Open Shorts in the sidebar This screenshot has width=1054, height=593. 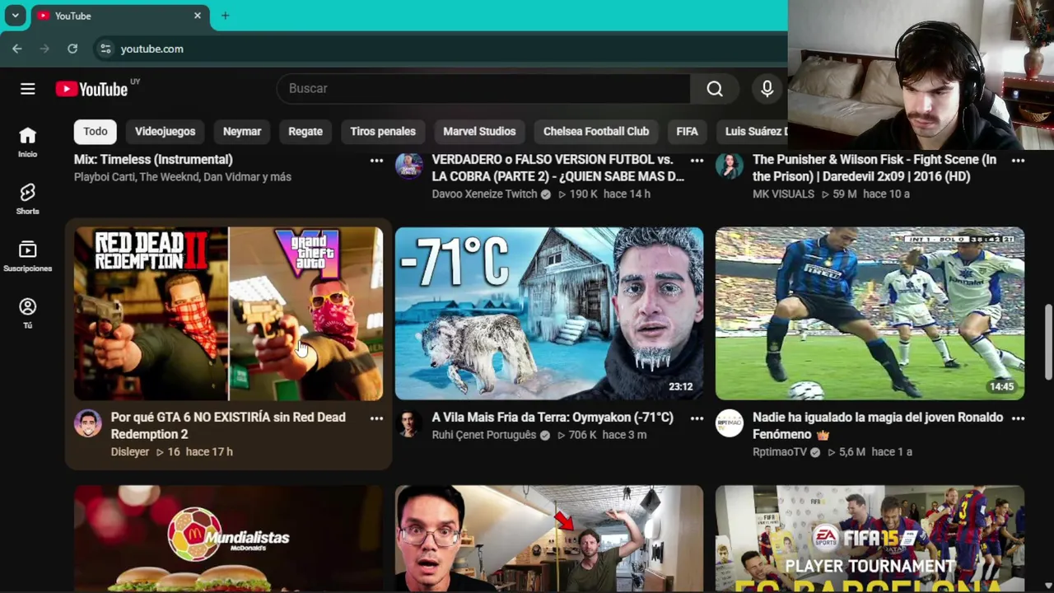tap(27, 199)
